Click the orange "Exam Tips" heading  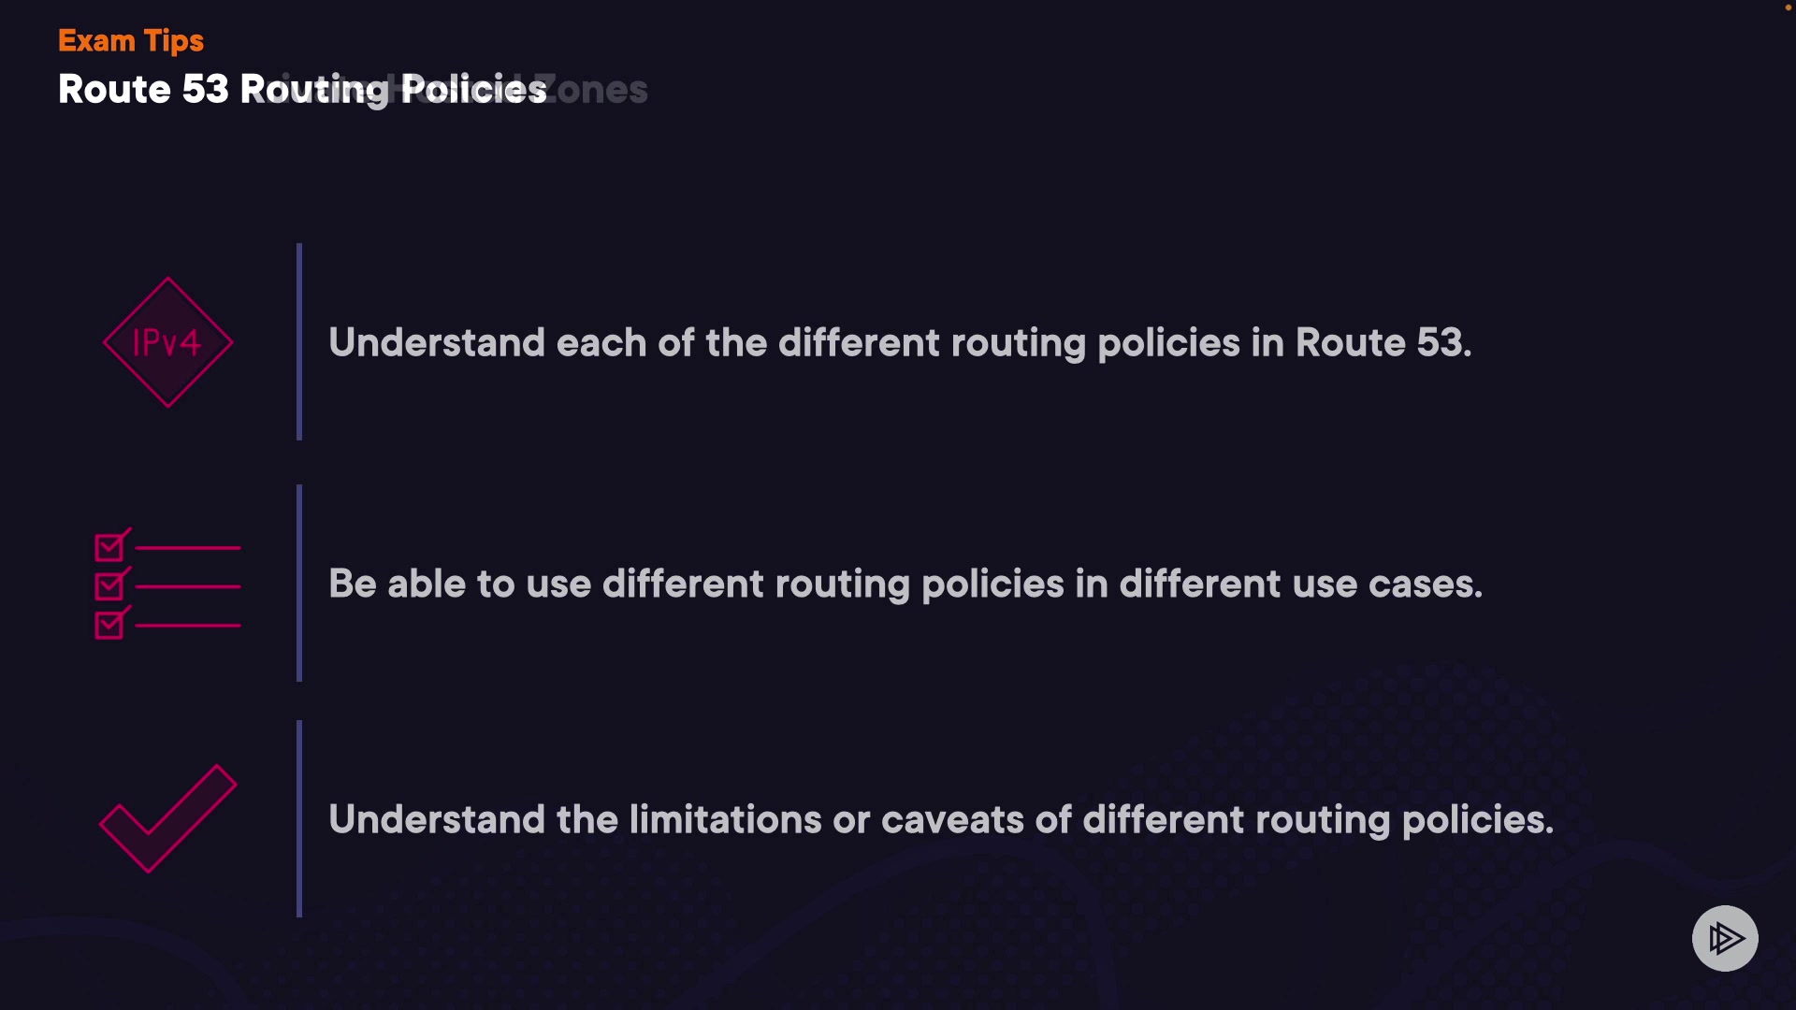point(131,41)
